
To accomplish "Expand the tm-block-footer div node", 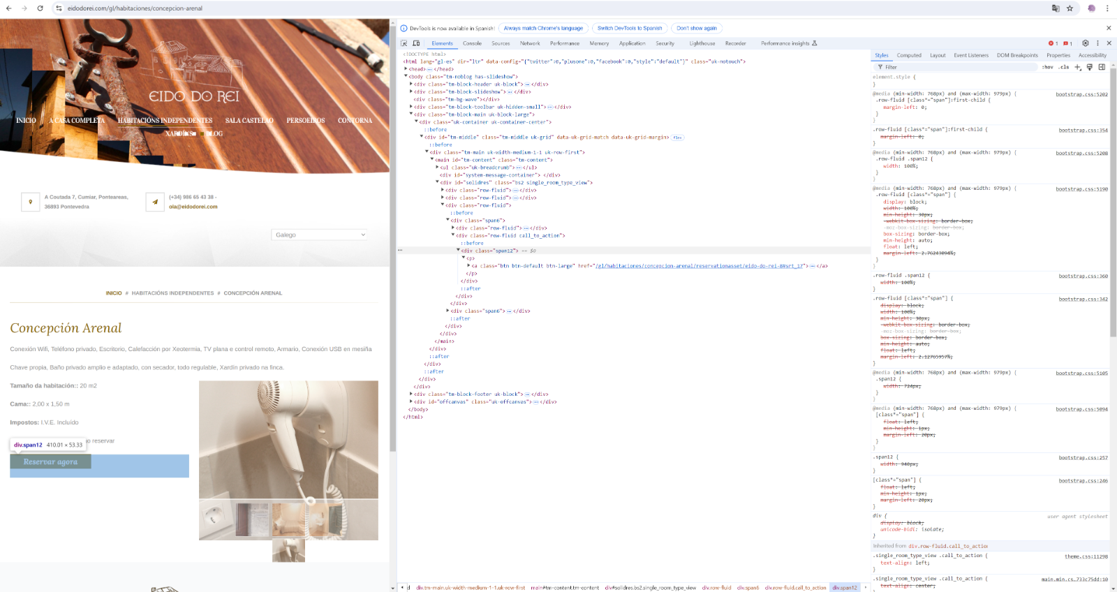I will (411, 394).
